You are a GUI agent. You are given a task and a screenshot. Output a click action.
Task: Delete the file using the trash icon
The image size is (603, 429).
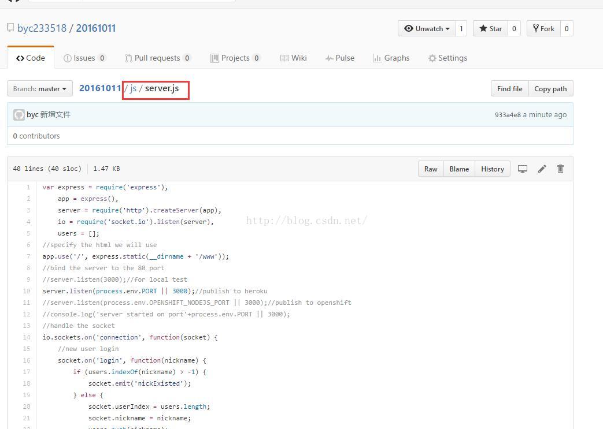pos(560,169)
